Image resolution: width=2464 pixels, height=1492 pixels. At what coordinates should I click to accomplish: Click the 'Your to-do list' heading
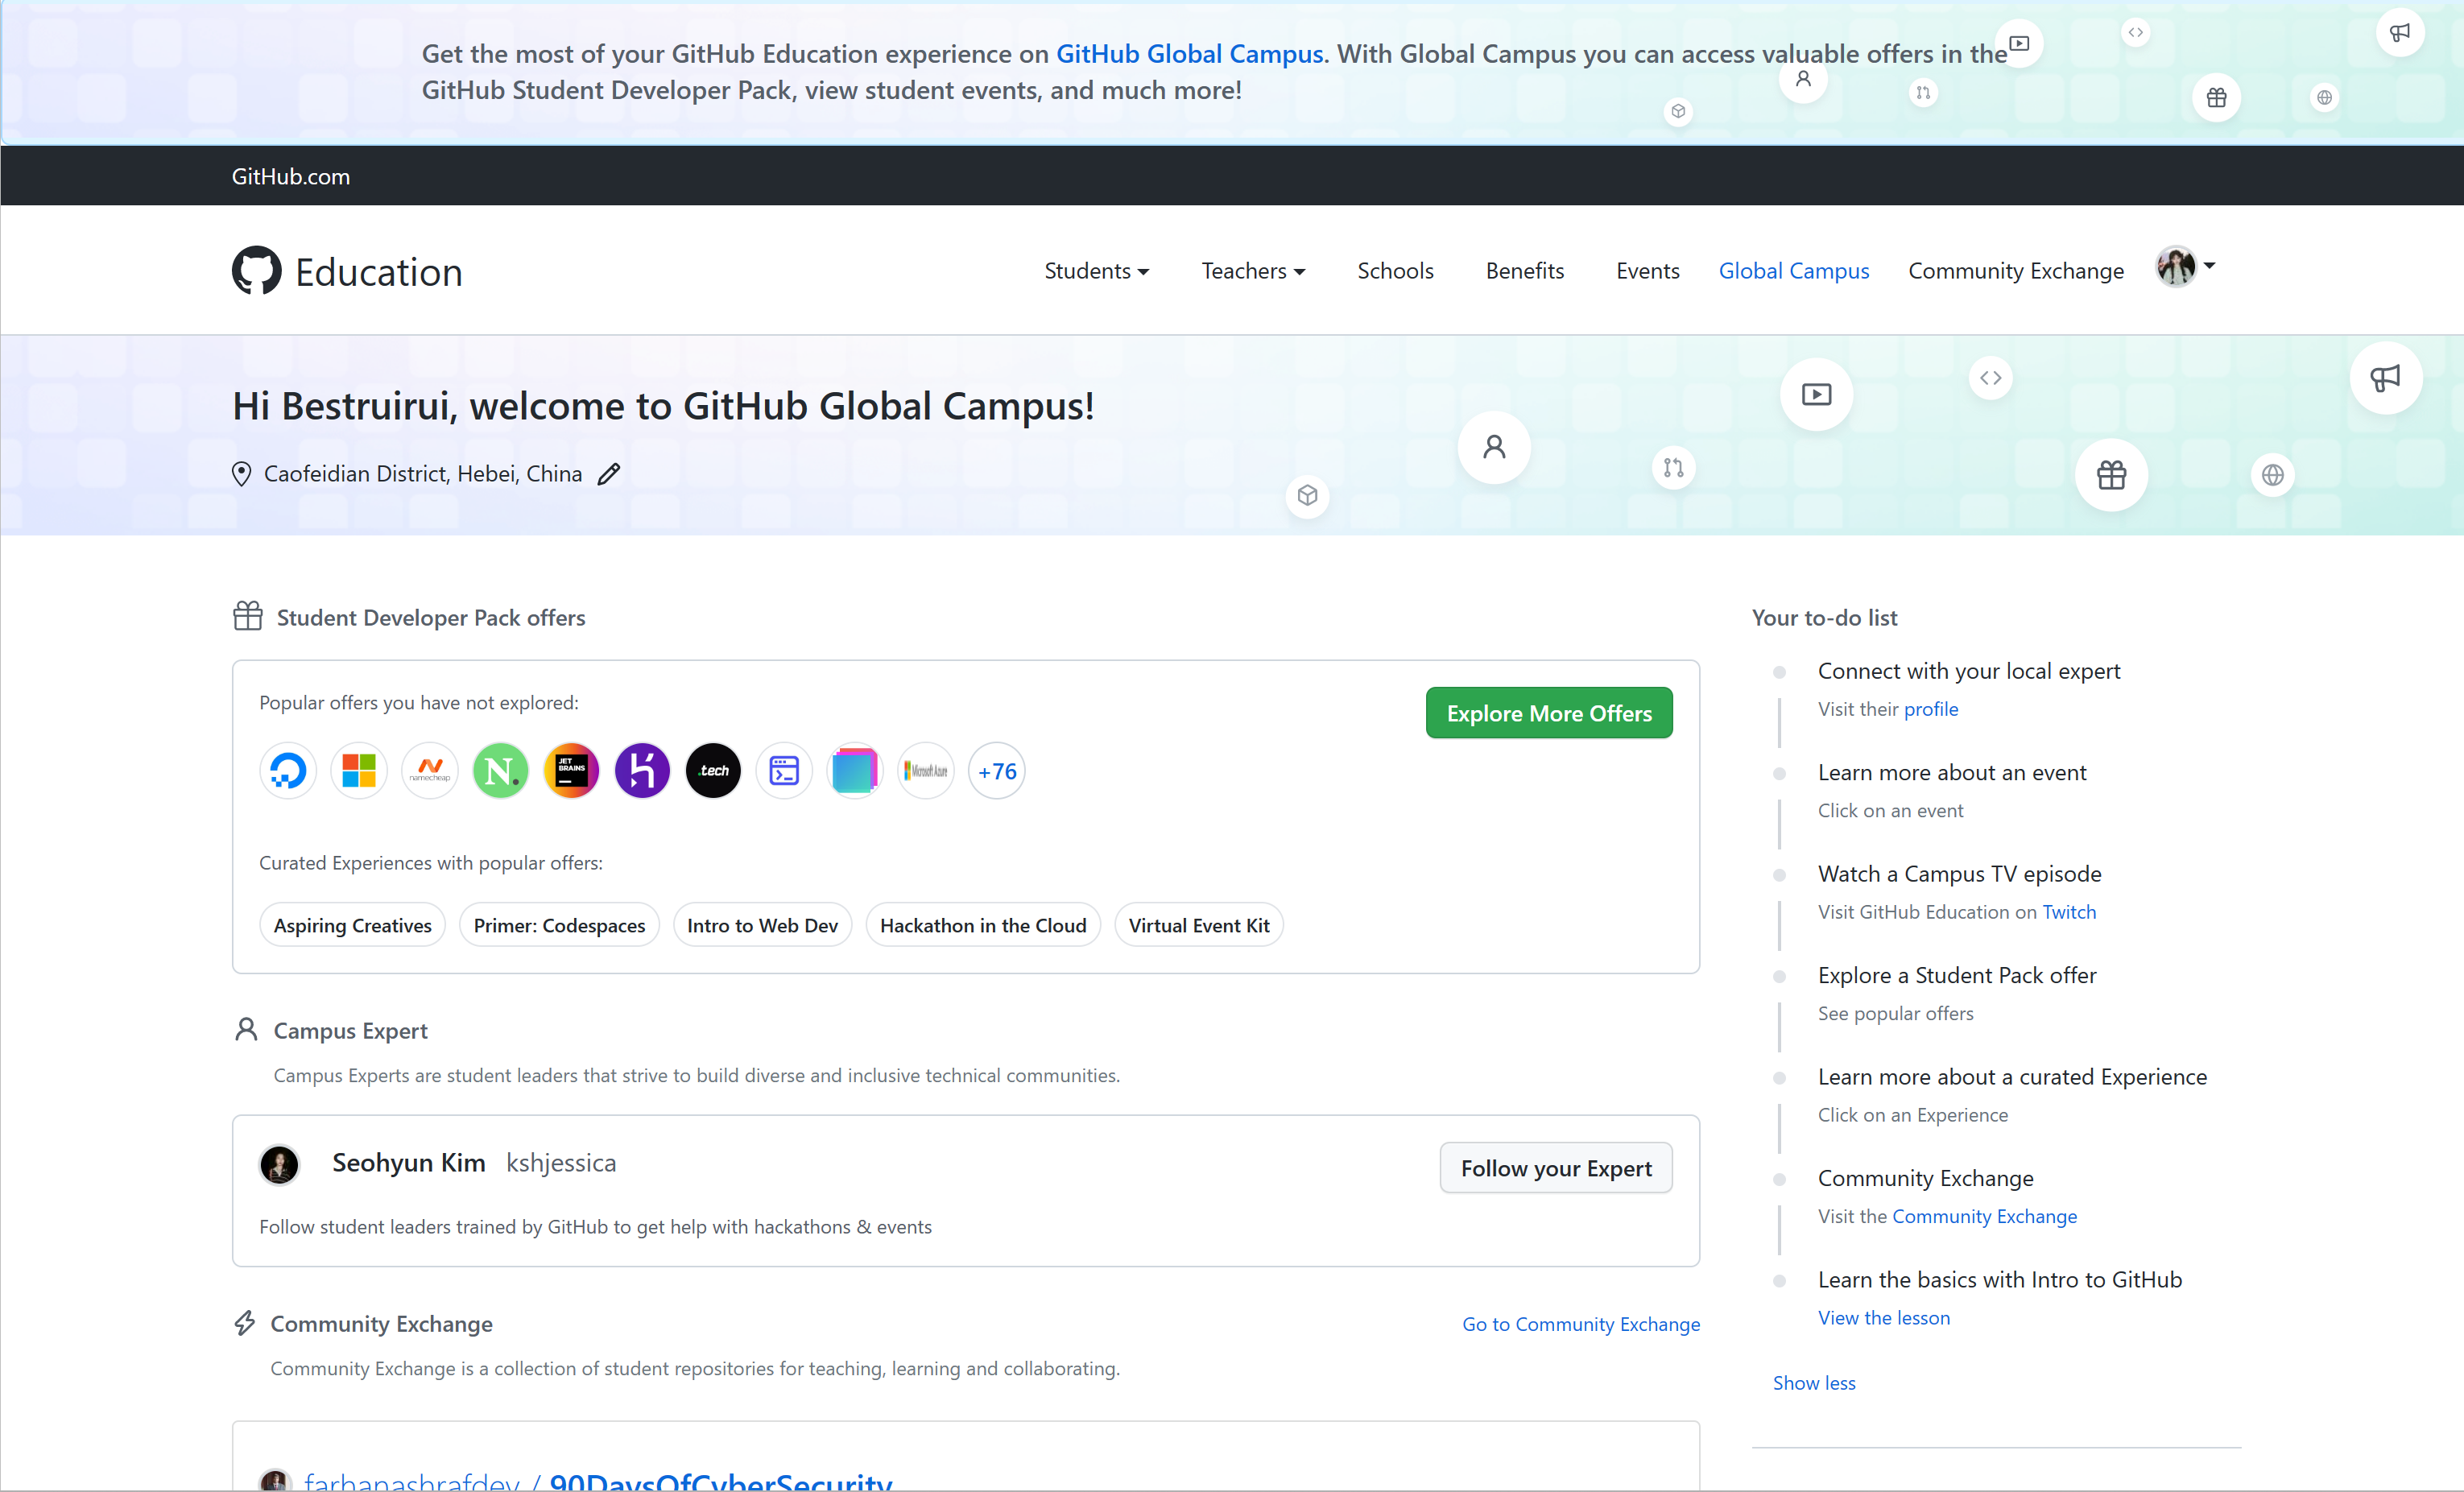tap(1824, 617)
